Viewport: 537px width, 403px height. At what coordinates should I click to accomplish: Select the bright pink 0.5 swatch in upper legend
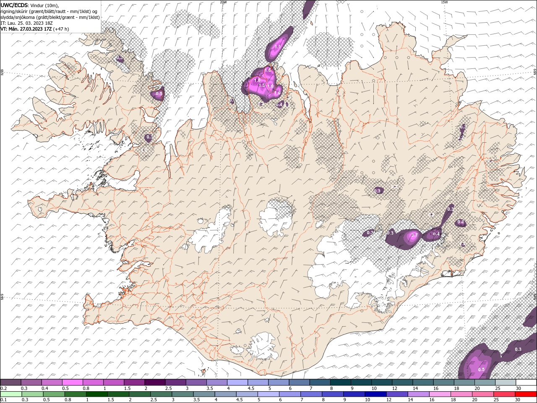(72, 382)
